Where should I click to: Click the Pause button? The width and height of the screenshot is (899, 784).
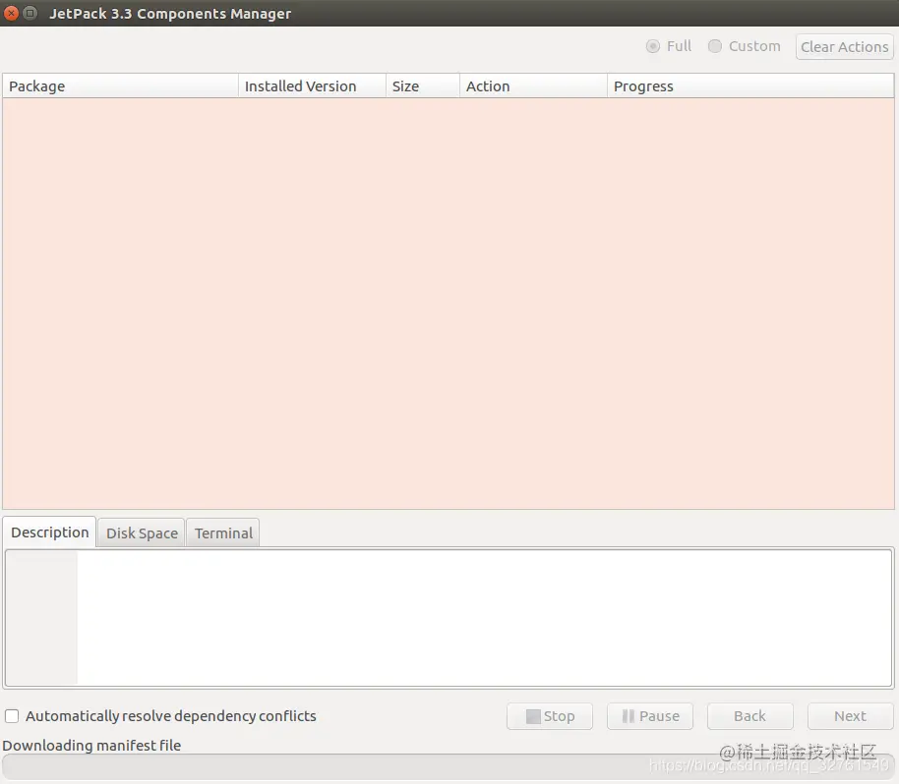coord(650,716)
